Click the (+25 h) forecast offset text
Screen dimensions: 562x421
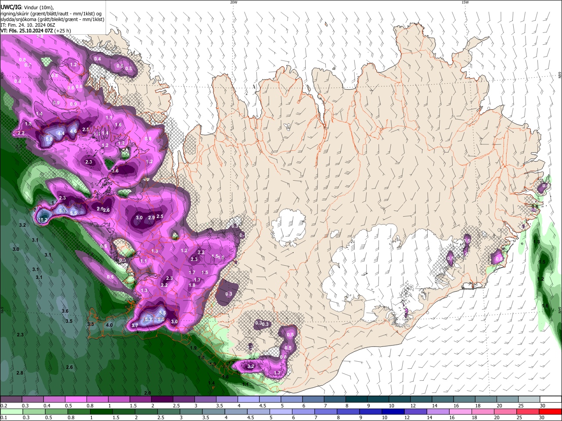[x=63, y=31]
